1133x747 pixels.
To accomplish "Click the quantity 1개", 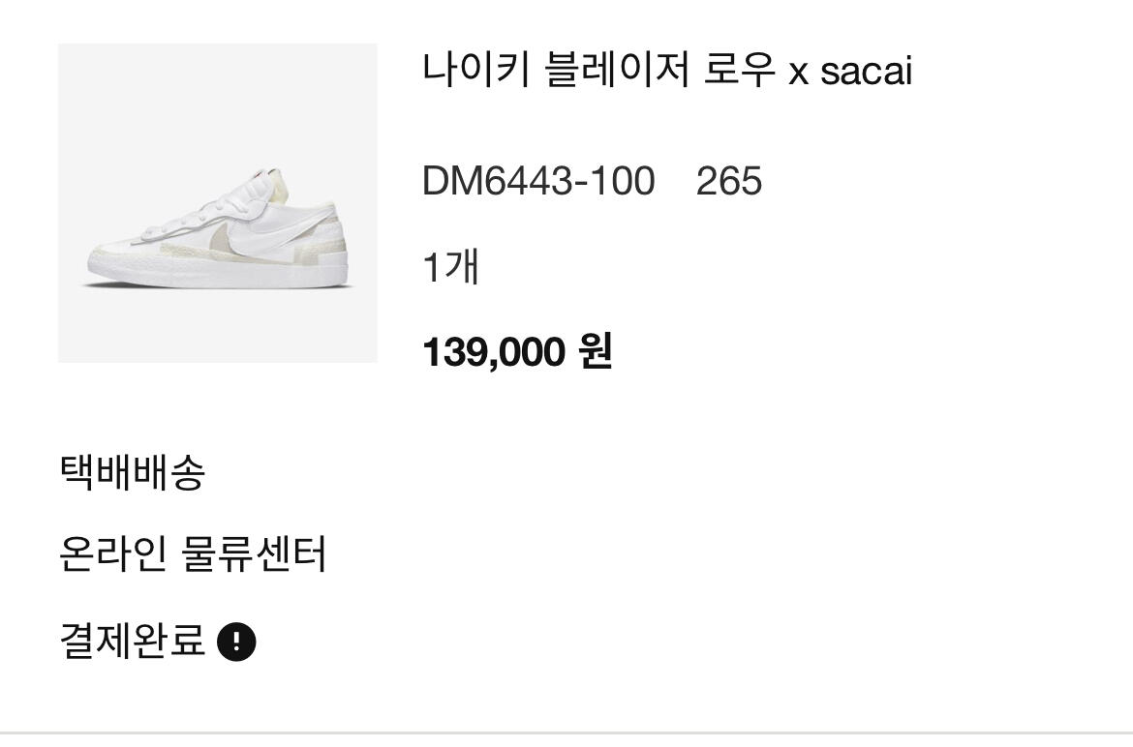I will pos(451,266).
